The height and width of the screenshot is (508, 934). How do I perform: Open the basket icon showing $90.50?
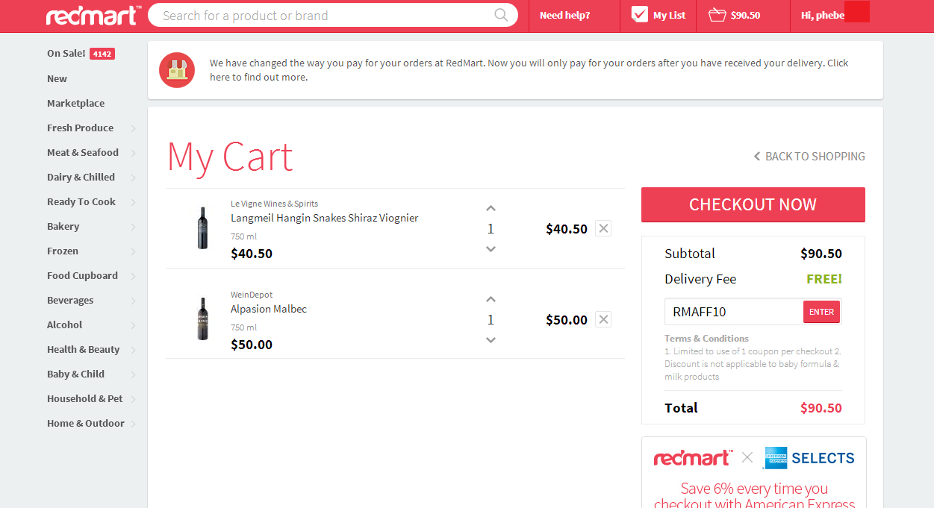click(x=717, y=15)
